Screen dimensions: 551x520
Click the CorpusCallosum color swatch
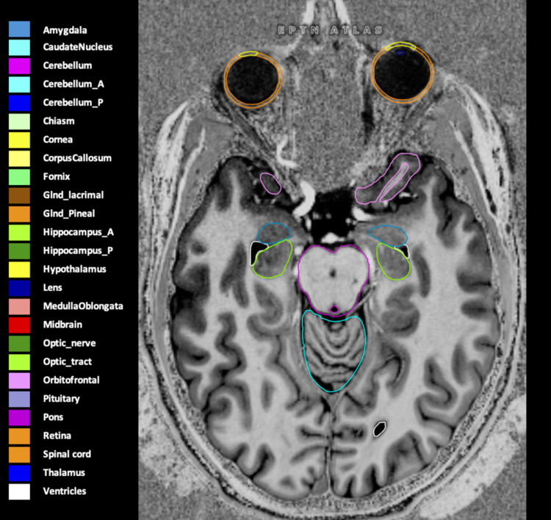pos(19,159)
